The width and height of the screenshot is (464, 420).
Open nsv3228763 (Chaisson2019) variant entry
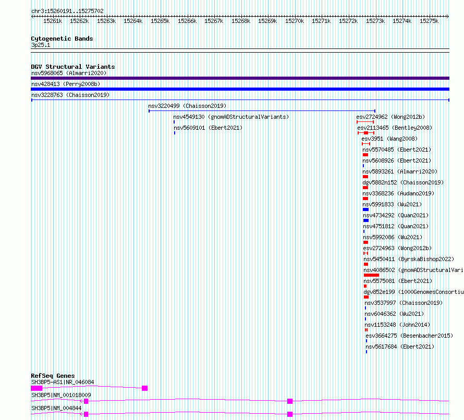tap(70, 95)
